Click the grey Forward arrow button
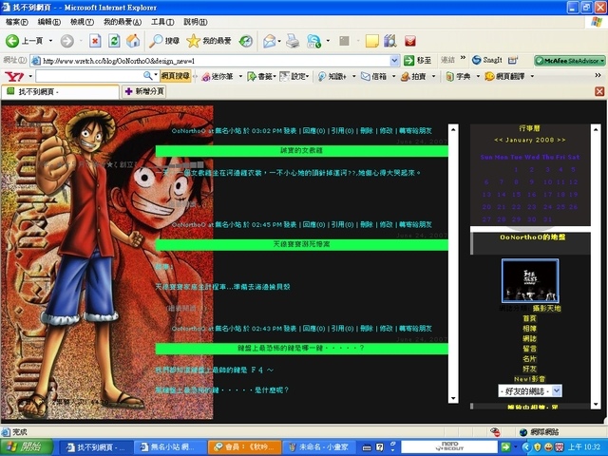608x456 pixels. (67, 41)
